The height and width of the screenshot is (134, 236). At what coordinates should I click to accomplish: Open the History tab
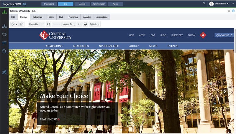click(x=50, y=17)
